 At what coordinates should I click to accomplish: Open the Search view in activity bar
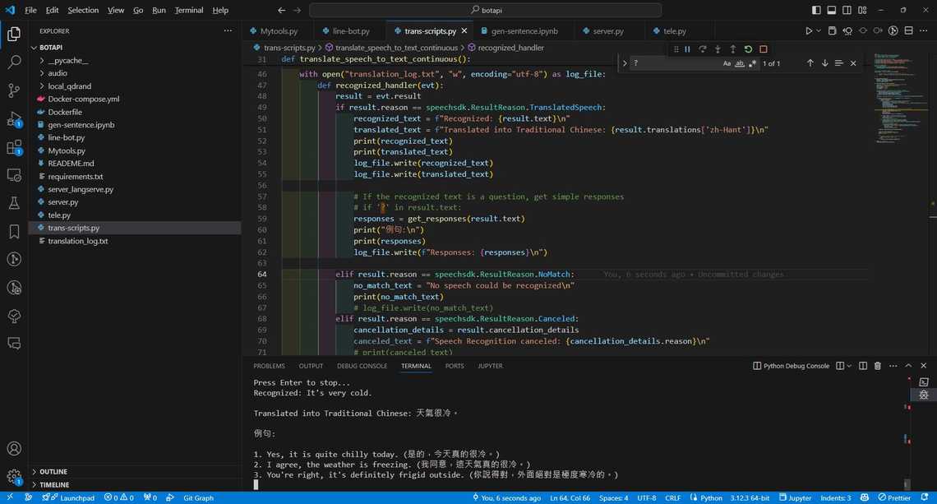tap(14, 62)
